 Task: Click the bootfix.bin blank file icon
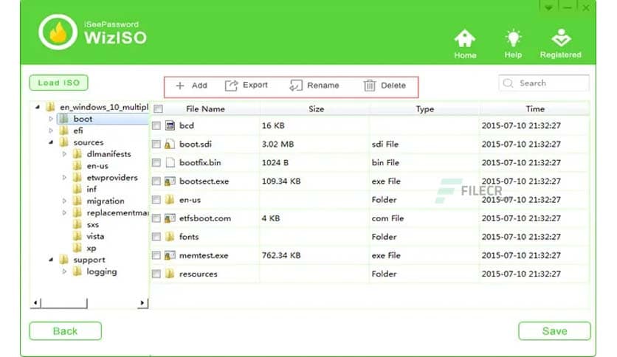(170, 162)
